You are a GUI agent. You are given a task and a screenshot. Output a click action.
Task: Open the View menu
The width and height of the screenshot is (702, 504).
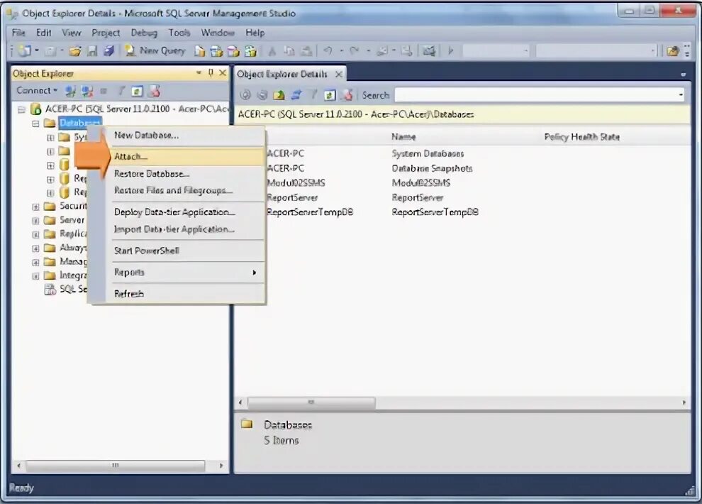click(72, 33)
